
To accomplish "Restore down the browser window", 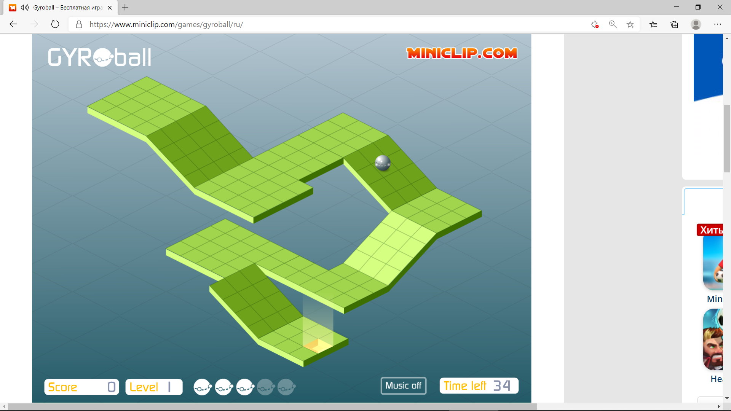I will coord(698,7).
